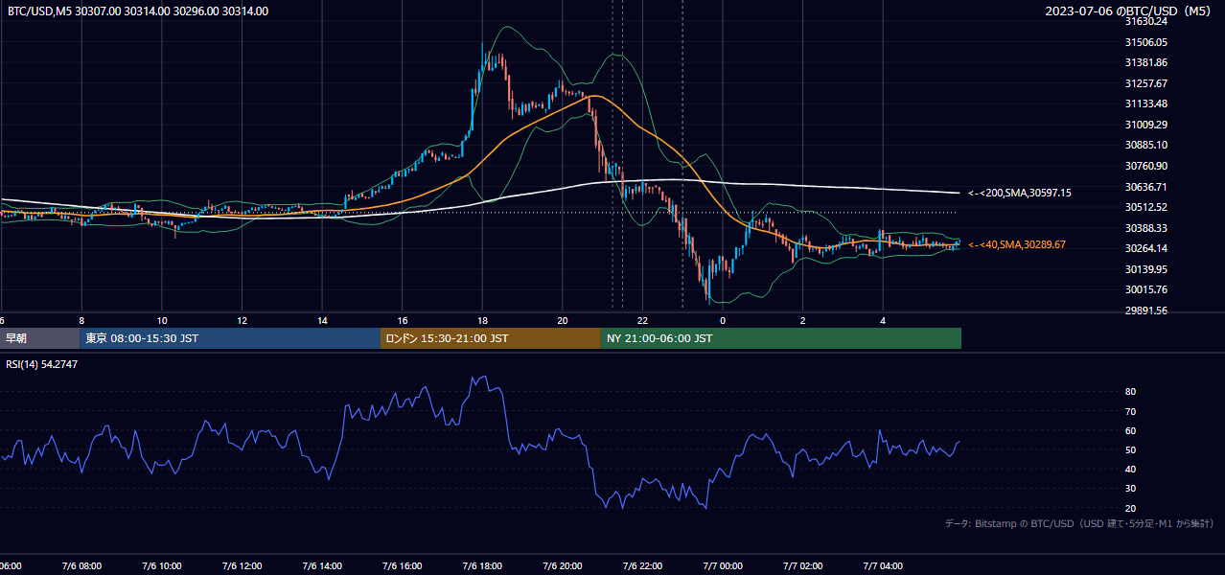Click the 7/7 04:00 time axis label
Image resolution: width=1225 pixels, height=575 pixels.
point(884,565)
